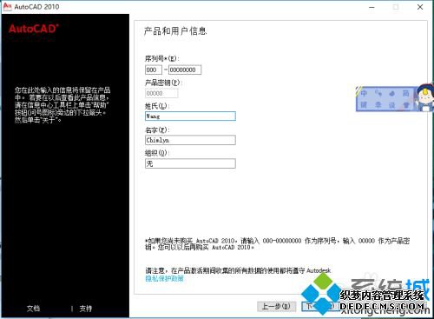Open the 文档 documentation link
This screenshot has width=434, height=319.
point(33,309)
